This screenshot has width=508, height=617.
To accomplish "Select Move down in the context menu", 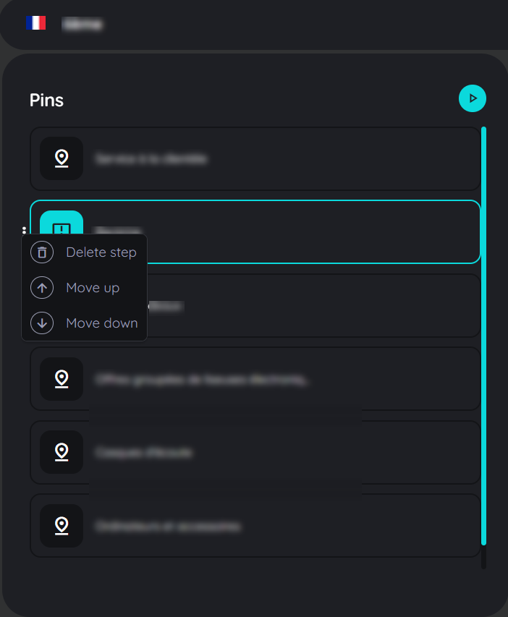I will click(x=101, y=323).
